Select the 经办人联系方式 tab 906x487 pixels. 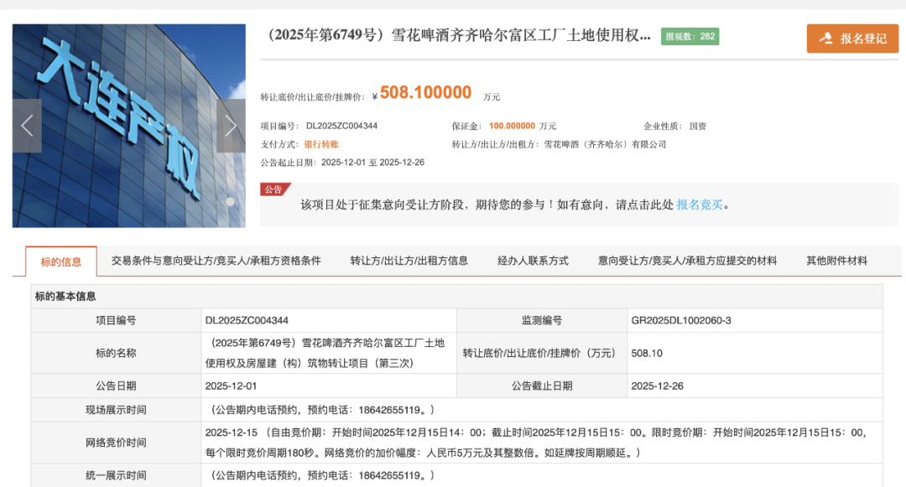pos(533,261)
